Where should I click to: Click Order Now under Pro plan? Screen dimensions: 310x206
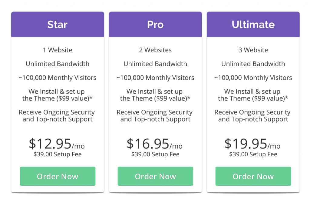[155, 176]
